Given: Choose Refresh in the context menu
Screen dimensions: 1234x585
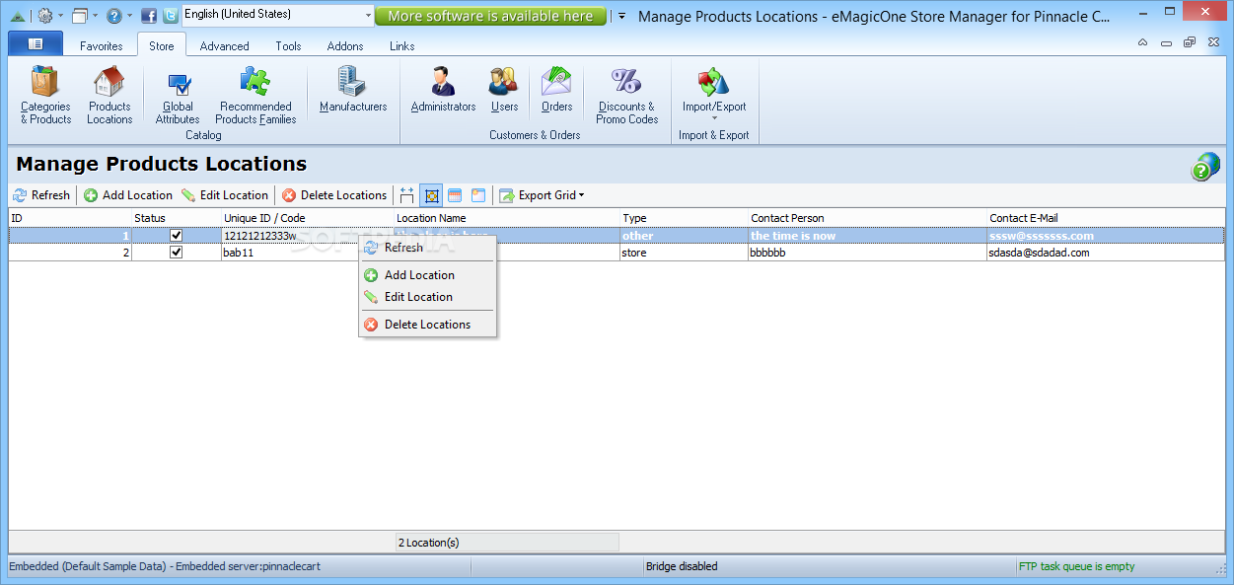Looking at the screenshot, I should pyautogui.click(x=427, y=248).
